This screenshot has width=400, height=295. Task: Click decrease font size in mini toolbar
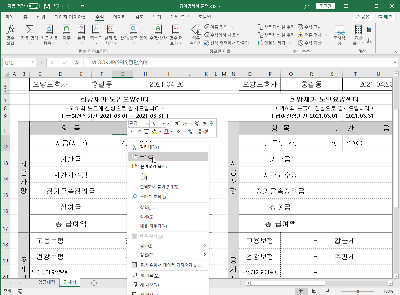click(177, 124)
